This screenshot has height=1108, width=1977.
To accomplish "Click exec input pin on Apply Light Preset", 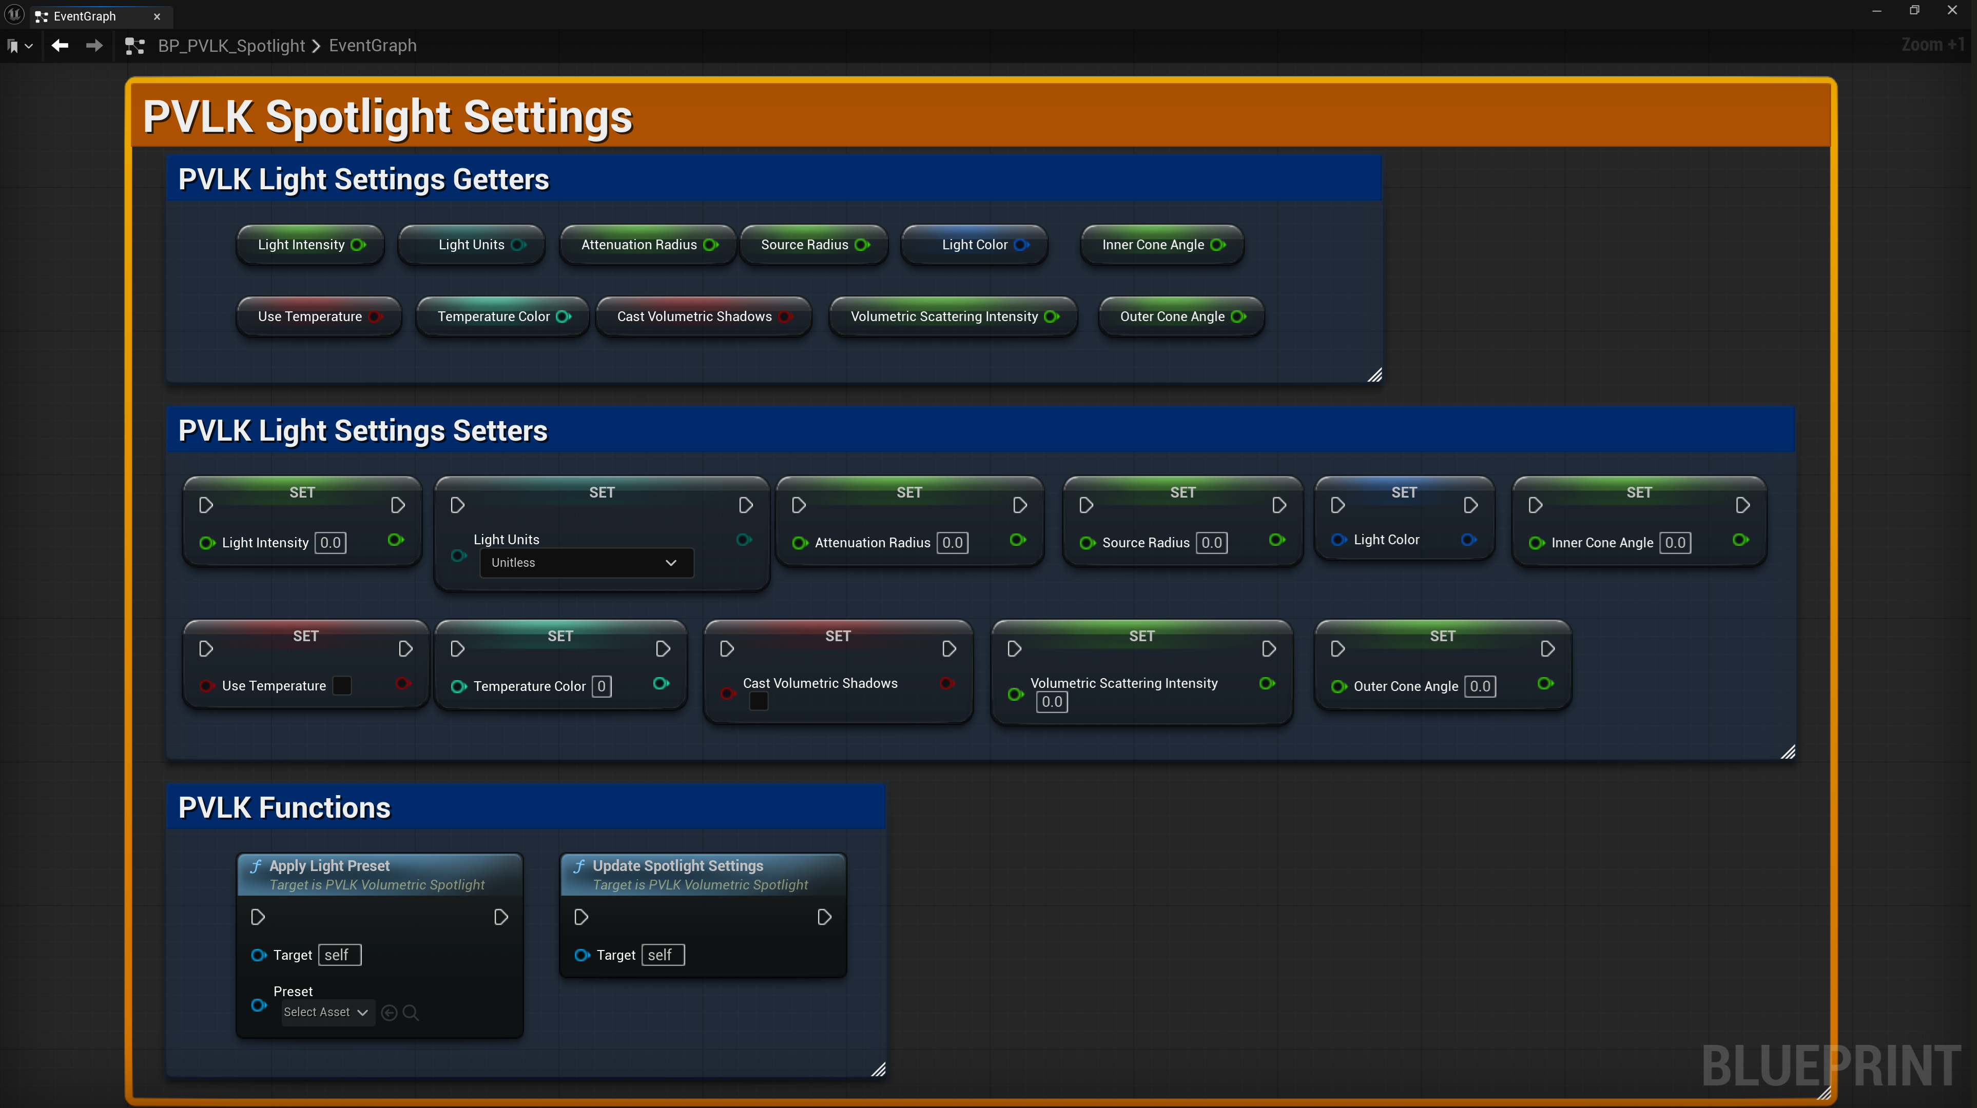I will 258,917.
